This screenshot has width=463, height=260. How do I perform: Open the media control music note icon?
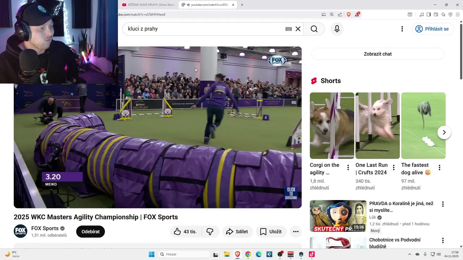421,14
